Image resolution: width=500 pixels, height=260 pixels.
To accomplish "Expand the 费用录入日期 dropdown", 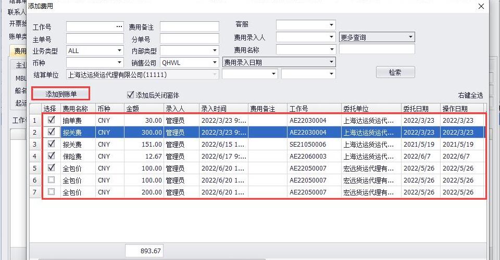I will click(x=331, y=62).
